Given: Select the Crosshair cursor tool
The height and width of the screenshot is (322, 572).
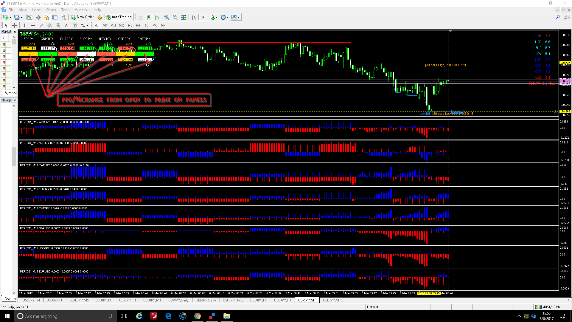Looking at the screenshot, I should click(14, 26).
